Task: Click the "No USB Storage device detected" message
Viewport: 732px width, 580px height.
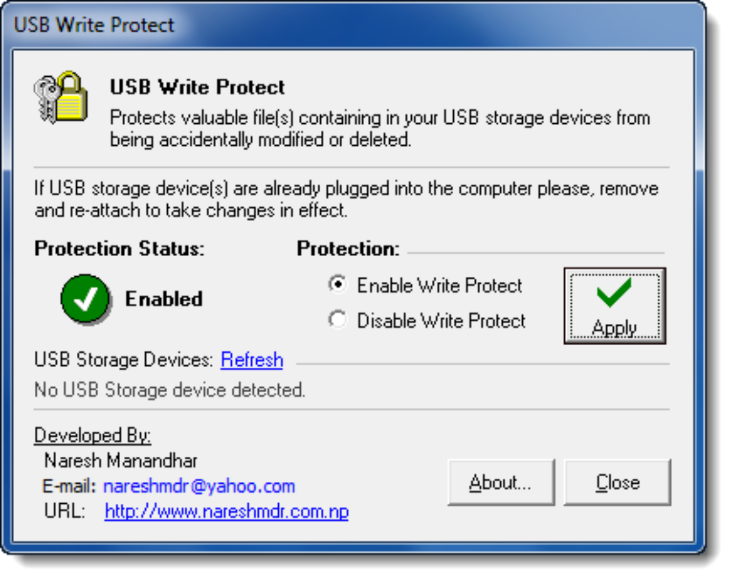Action: pos(170,390)
